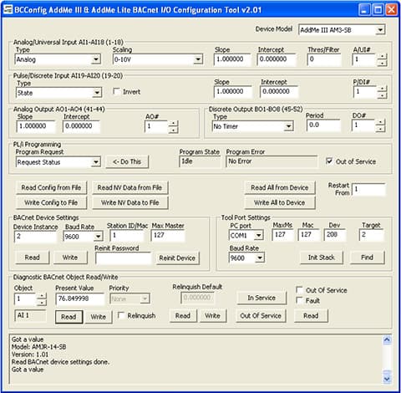401x393 pixels.
Task: Open the Analog/Universal Input Type dropdown
Action: [x=96, y=59]
